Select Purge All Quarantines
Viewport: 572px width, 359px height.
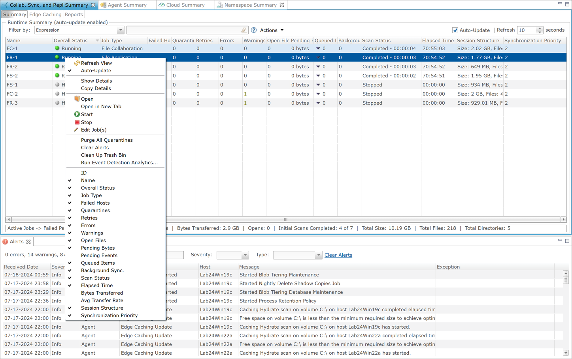(x=107, y=140)
